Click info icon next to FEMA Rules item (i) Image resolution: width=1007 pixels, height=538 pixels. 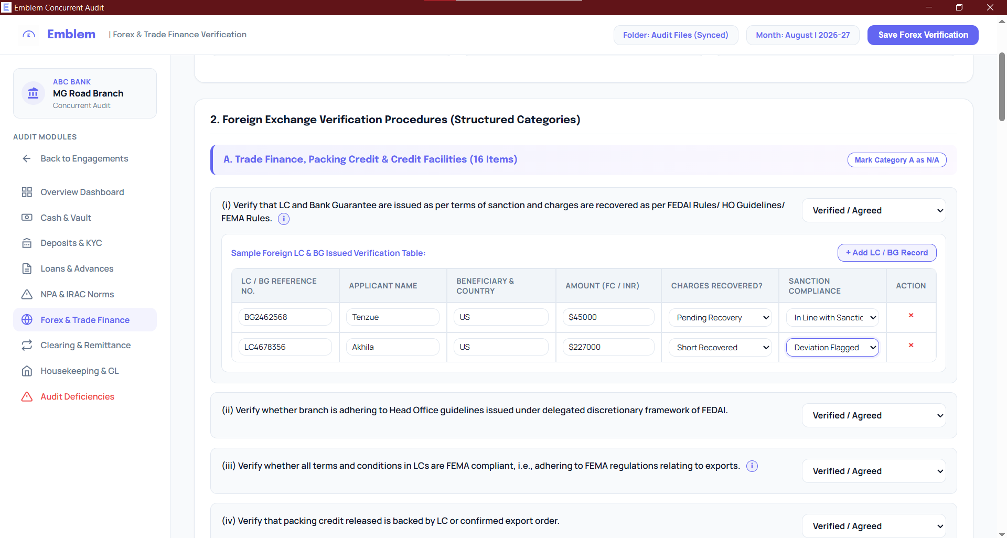pos(284,219)
